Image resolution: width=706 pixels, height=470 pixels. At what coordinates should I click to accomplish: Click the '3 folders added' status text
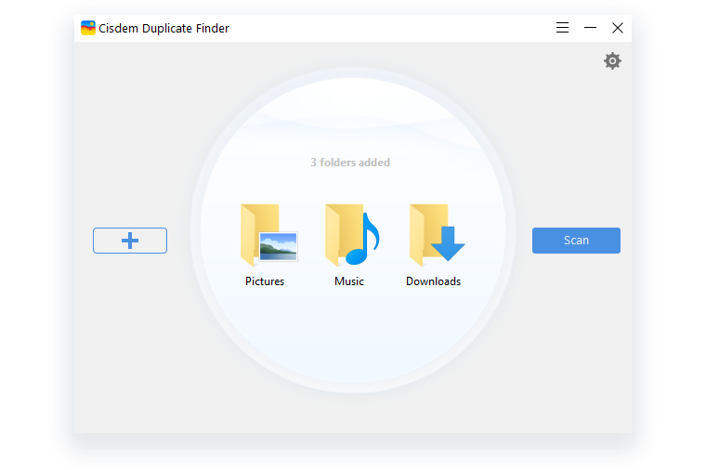pos(350,163)
